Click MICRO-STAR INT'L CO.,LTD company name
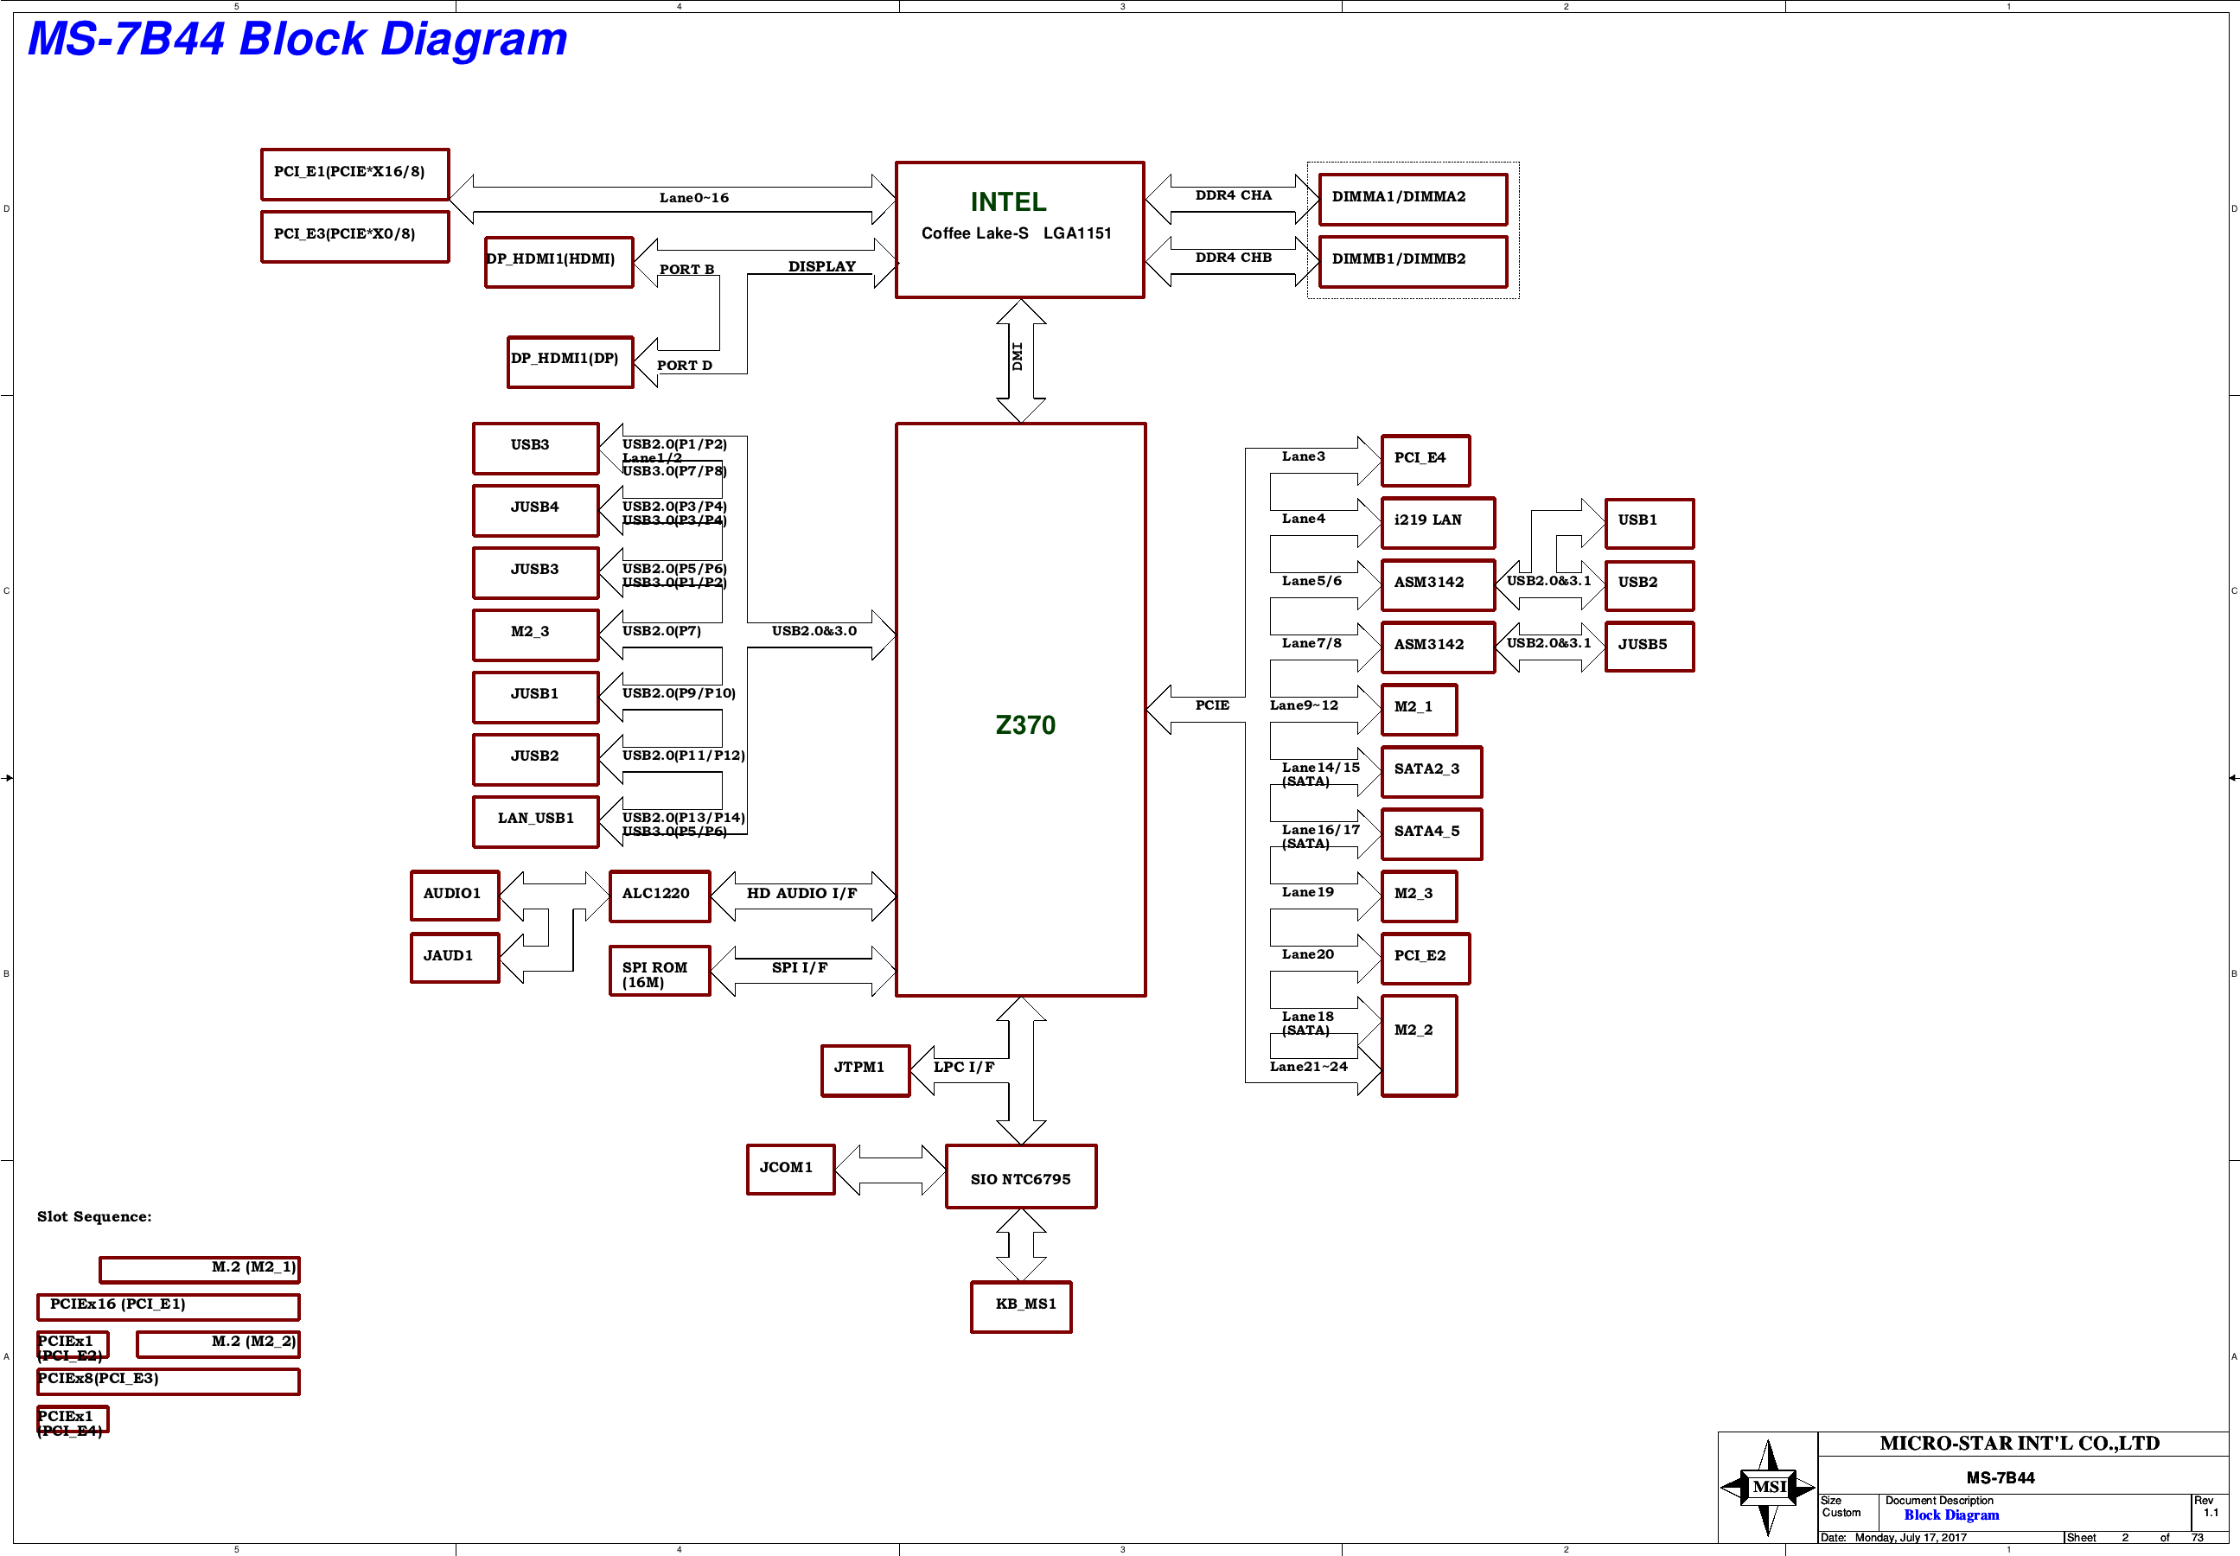The image size is (2240, 1556). [x=2020, y=1444]
